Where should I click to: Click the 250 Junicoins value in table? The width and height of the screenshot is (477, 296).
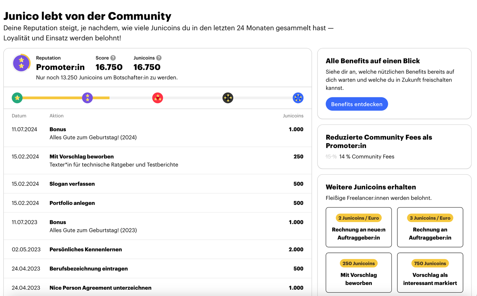pos(298,157)
